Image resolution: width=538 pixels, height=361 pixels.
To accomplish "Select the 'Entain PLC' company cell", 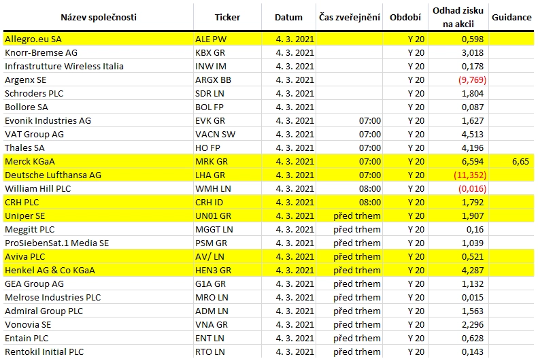I will click(x=99, y=338).
